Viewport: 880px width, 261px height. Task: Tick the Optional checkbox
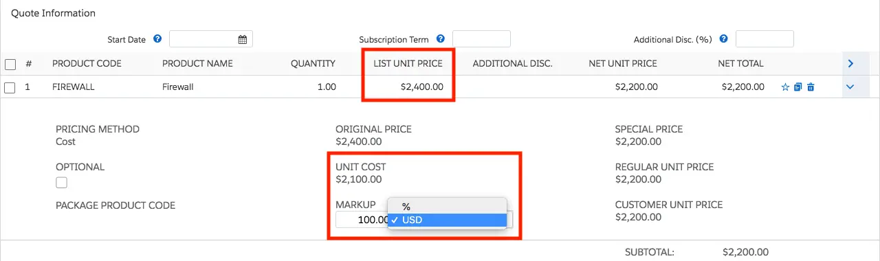coord(62,183)
